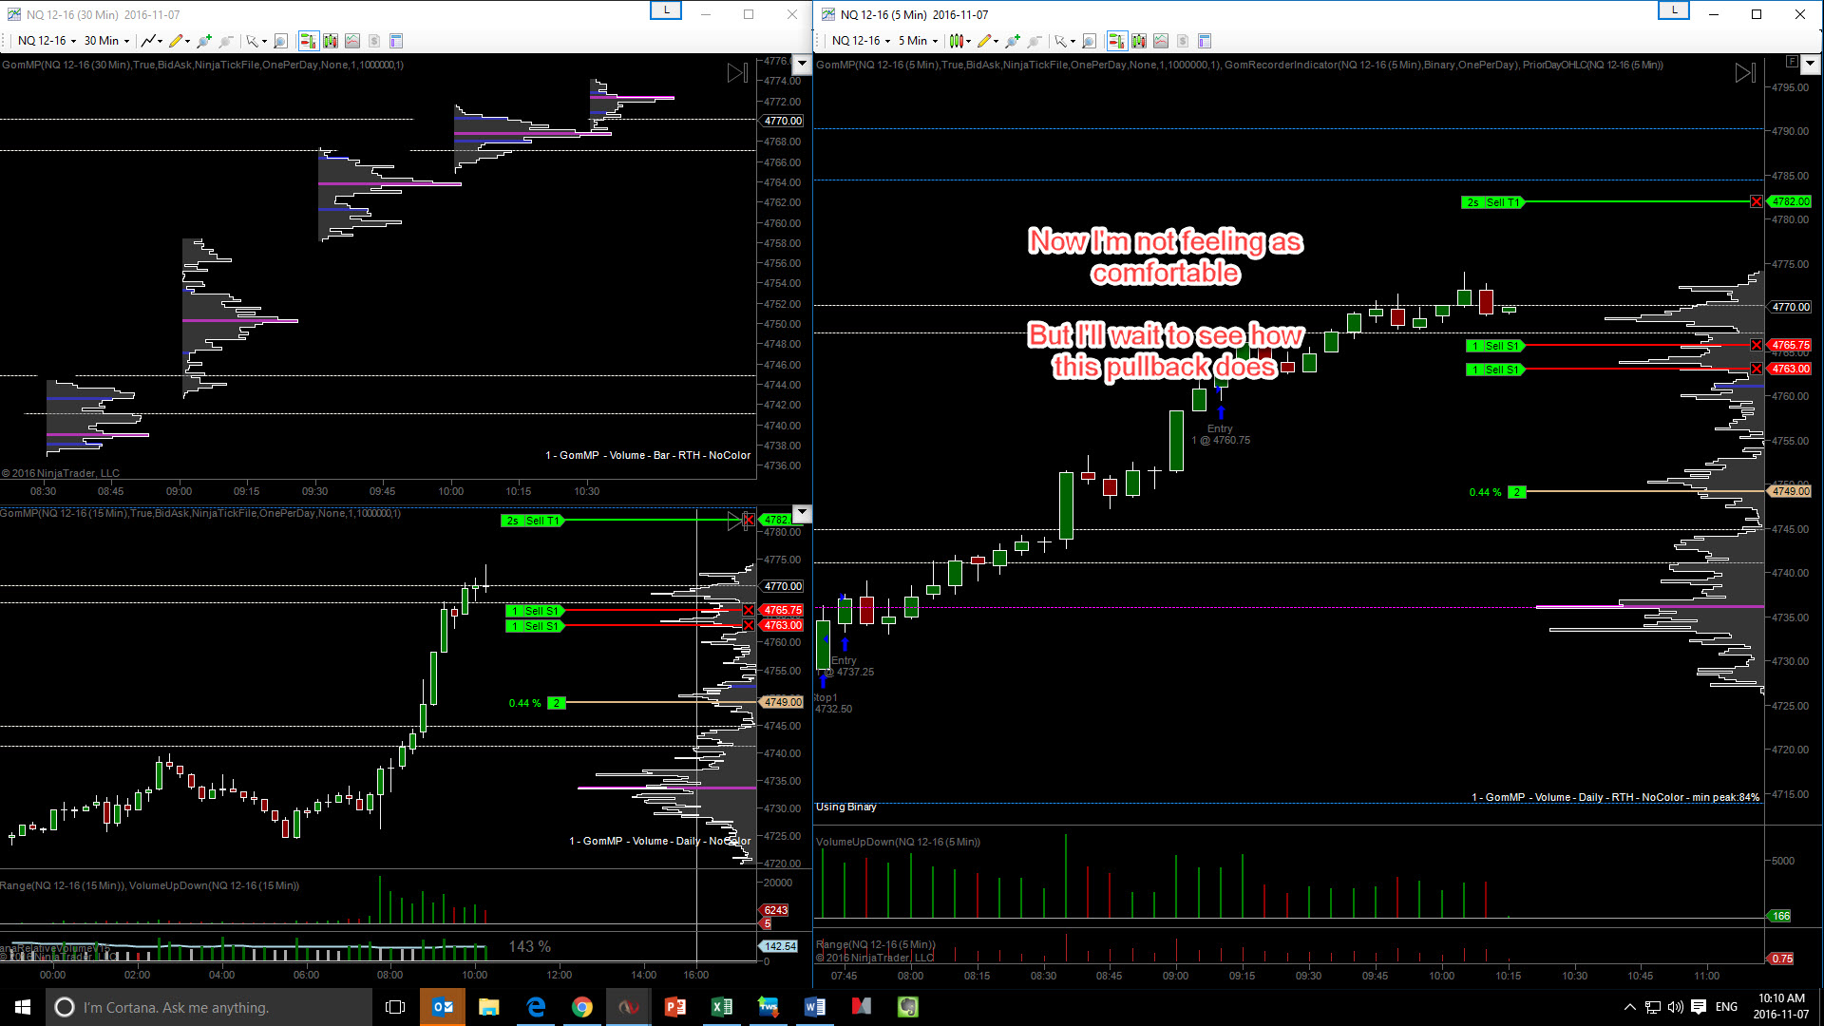Toggle Chart Trader in the 30 Min window

click(x=308, y=41)
